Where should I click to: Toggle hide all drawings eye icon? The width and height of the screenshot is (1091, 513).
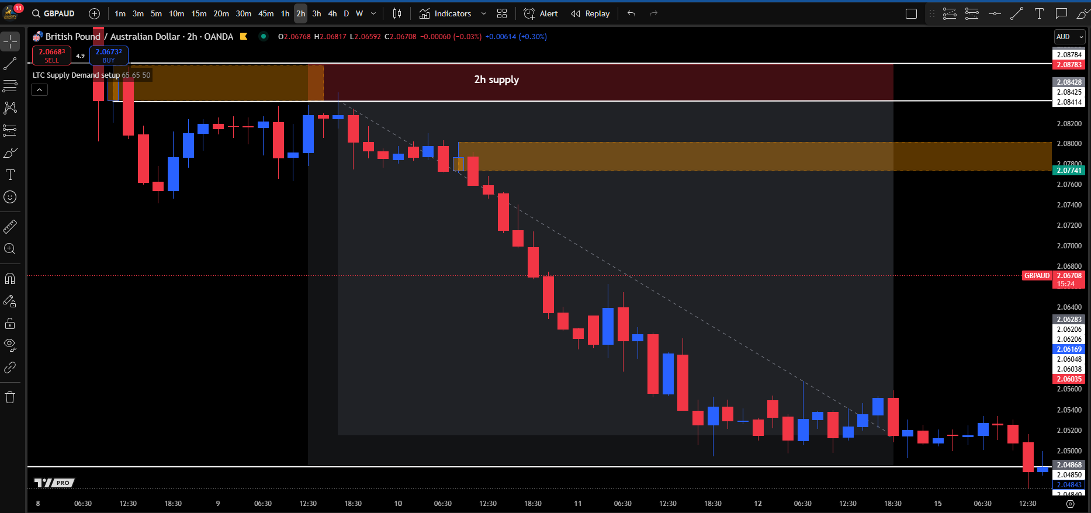tap(10, 345)
